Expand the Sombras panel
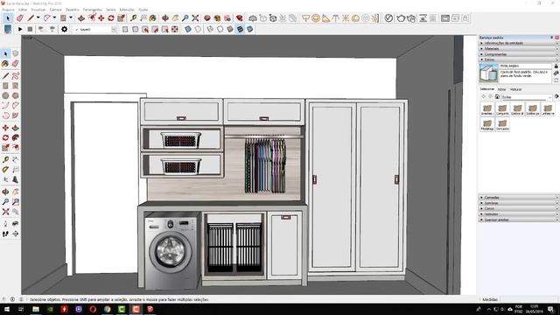The width and height of the screenshot is (560, 315). click(x=519, y=203)
